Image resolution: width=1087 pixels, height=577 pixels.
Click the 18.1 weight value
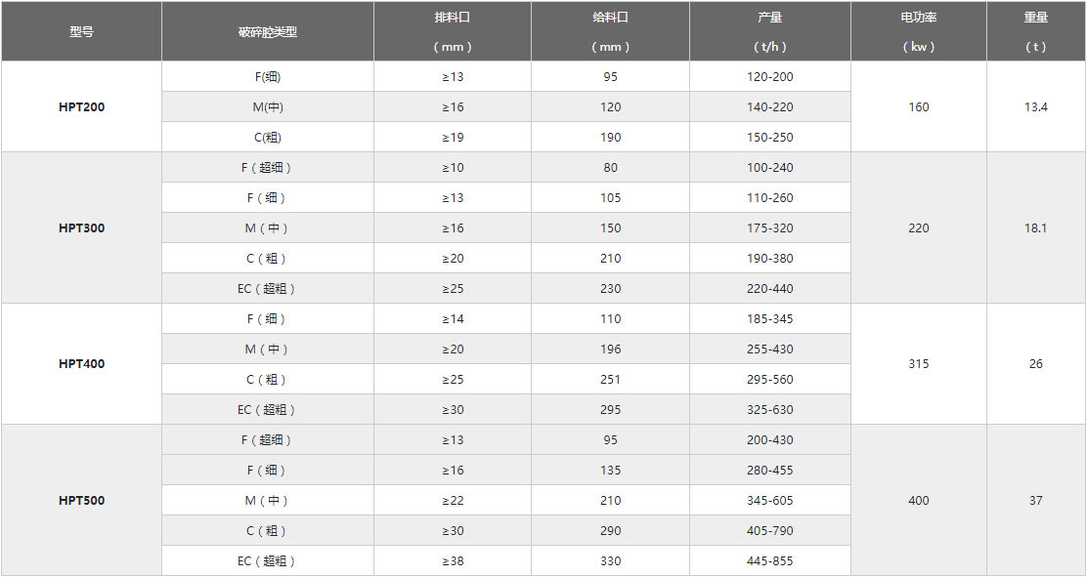[x=1035, y=228]
